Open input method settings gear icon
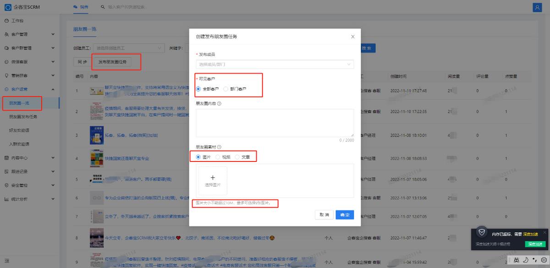Image resolution: width=550 pixels, height=268 pixels. [544, 259]
